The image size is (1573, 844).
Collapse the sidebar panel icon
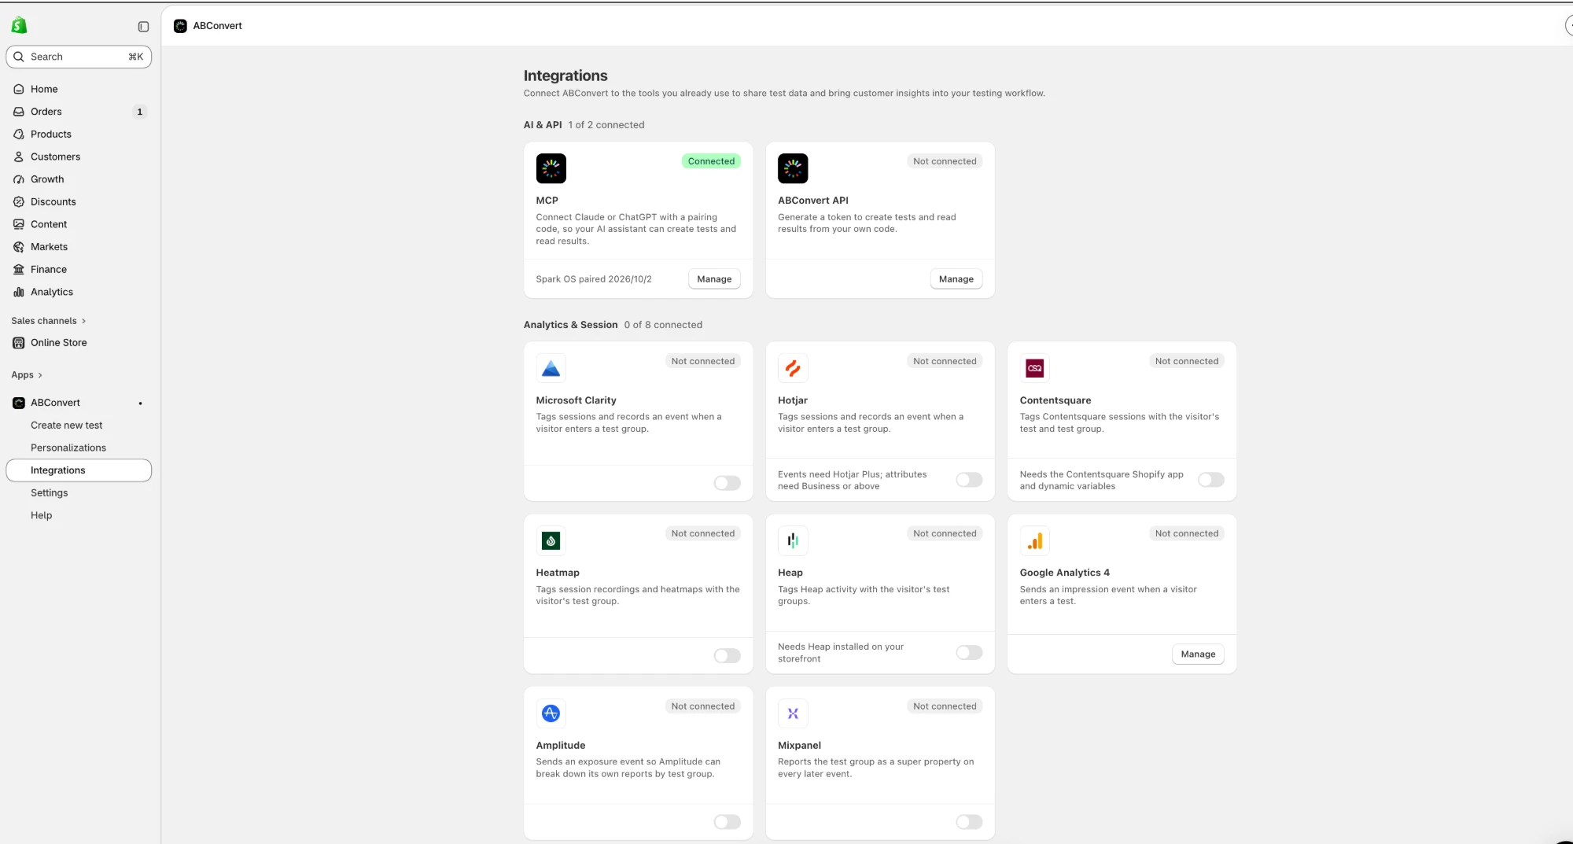(143, 27)
